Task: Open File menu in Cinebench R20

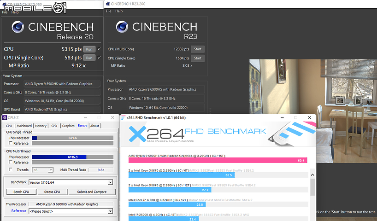Action: (x=5, y=12)
